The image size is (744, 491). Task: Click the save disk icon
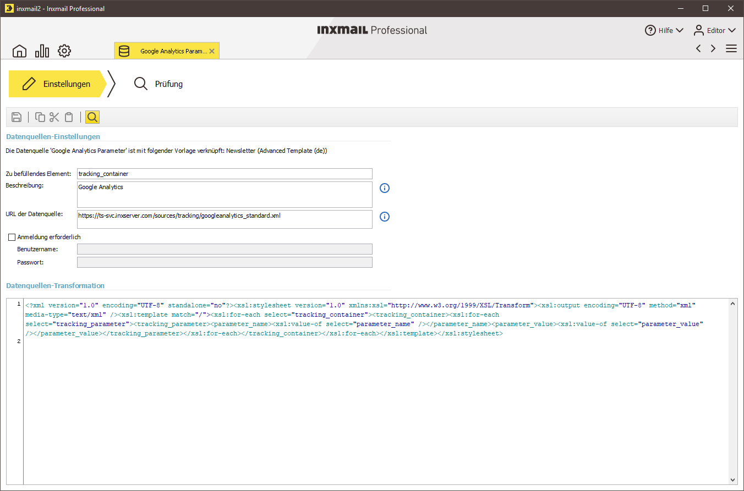pos(17,117)
